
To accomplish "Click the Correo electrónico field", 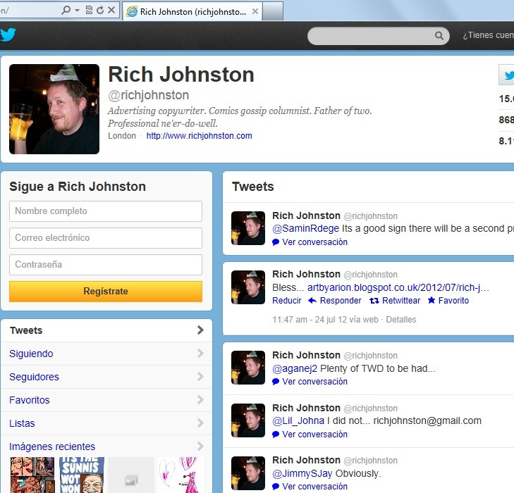I will [106, 238].
